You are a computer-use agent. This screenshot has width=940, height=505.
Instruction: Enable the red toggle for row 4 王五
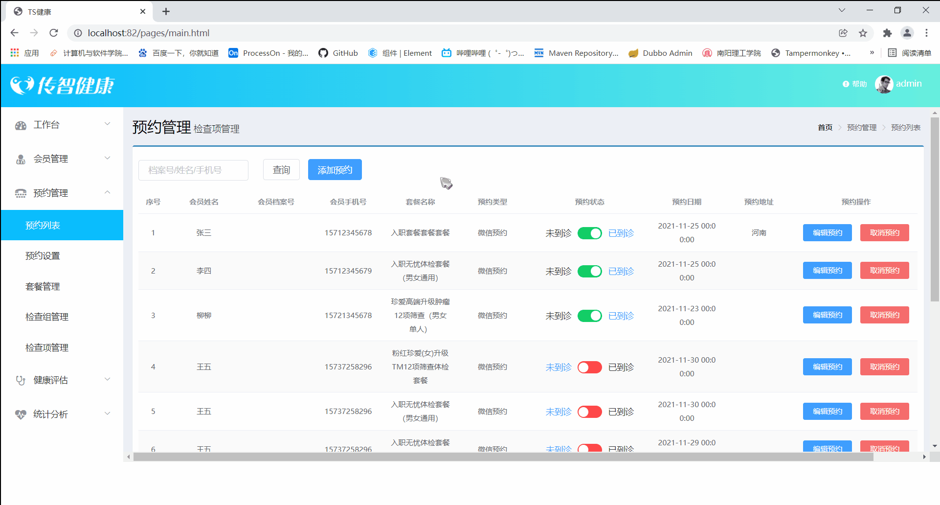click(589, 367)
